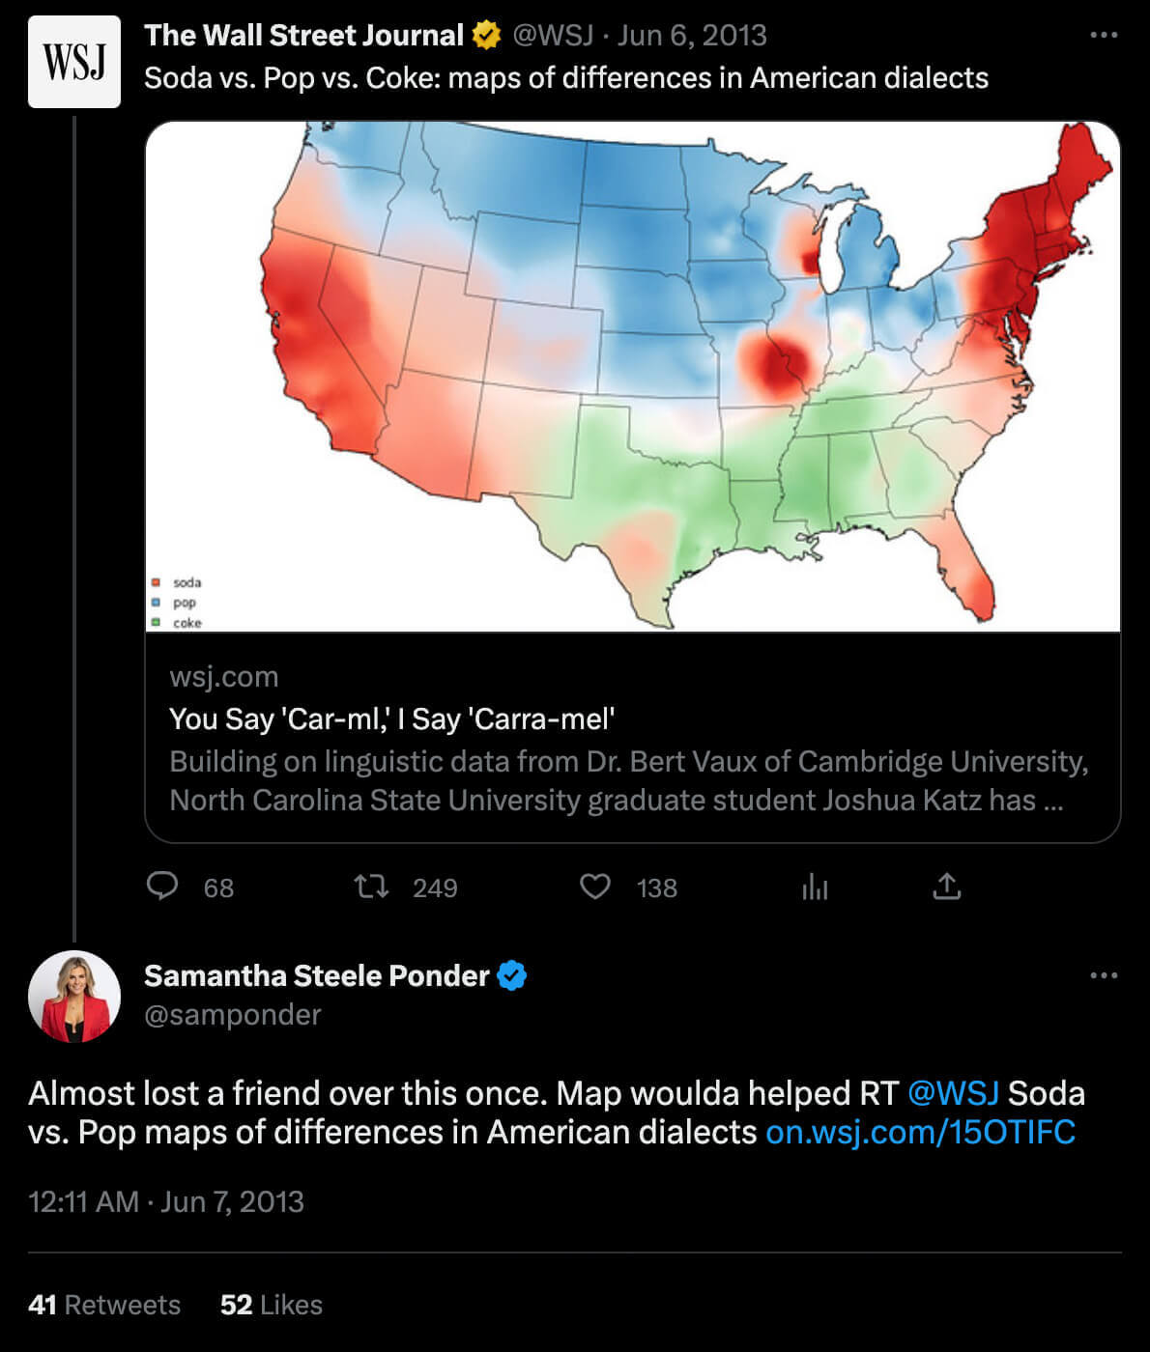This screenshot has height=1352, width=1150.
Task: Open the analytics bar-chart icon
Action: [x=815, y=886]
